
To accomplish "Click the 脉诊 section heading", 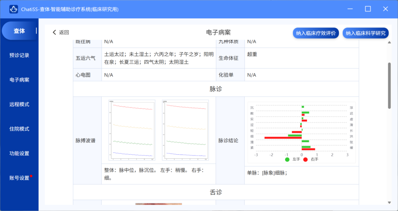I will coord(216,89).
